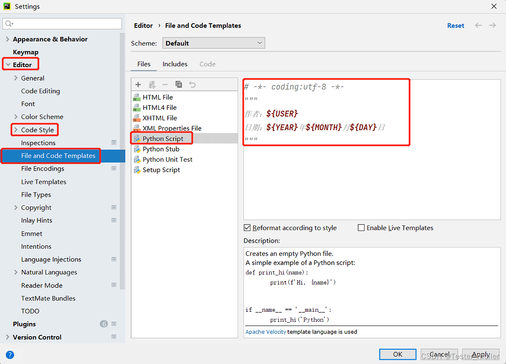Open TextMate Bundles settings

click(x=48, y=298)
